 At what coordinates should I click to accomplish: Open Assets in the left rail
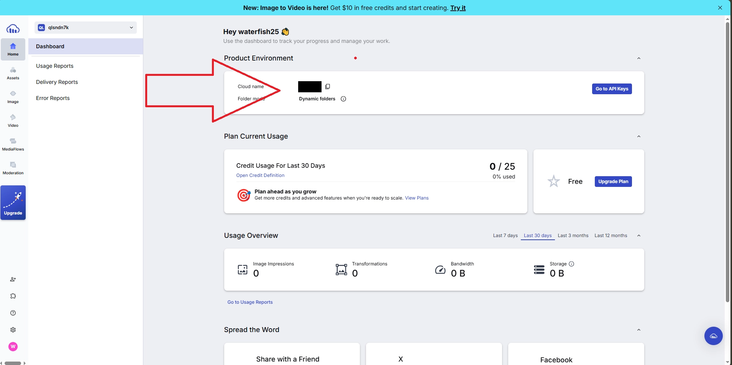[x=13, y=73]
